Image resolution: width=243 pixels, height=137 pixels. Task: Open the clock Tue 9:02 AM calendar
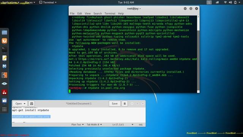click(126, 2)
